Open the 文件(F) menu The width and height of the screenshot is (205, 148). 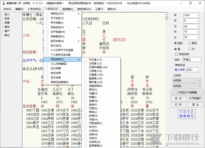tap(7, 9)
